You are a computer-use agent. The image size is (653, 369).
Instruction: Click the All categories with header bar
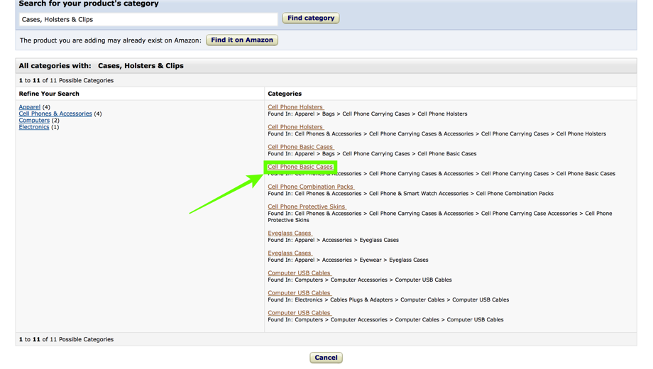pyautogui.click(x=326, y=66)
